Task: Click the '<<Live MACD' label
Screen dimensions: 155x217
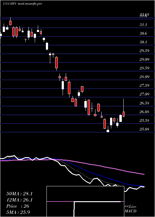Action: coord(131,209)
